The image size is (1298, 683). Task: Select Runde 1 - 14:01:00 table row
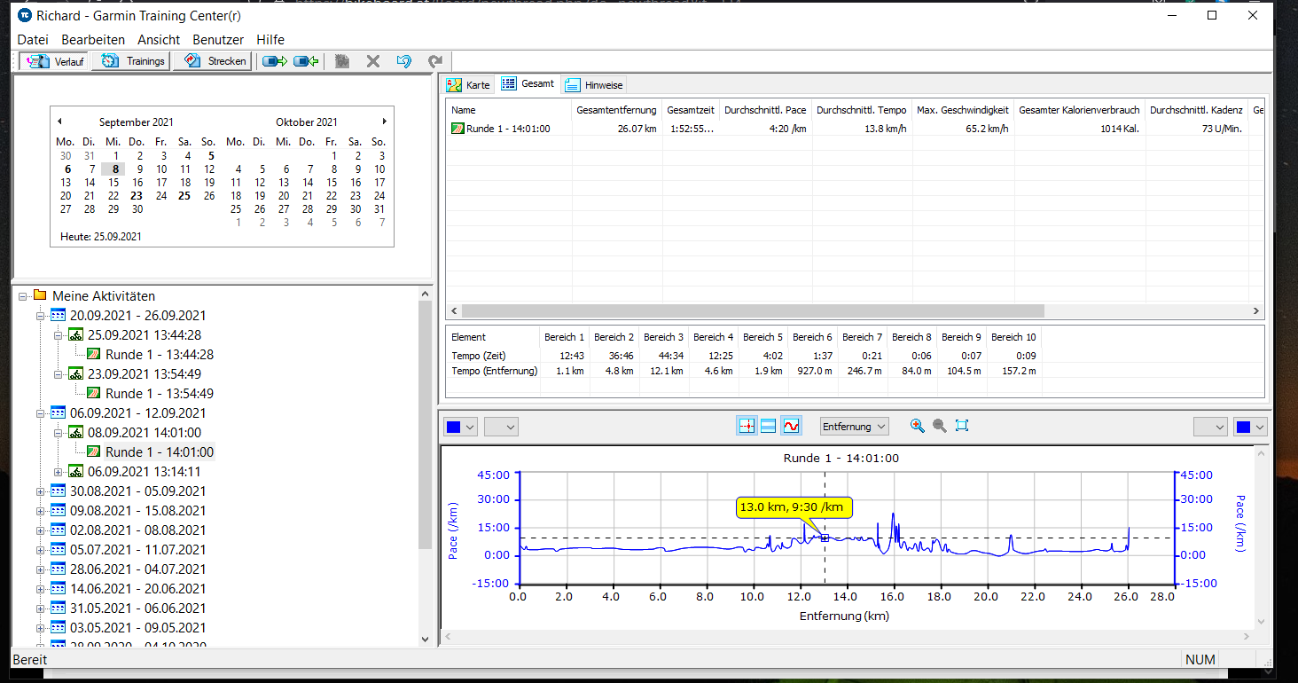point(856,129)
